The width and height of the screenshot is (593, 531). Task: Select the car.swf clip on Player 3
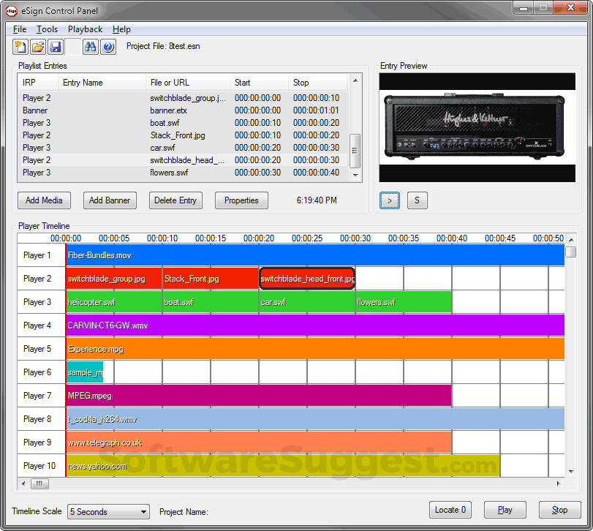[x=306, y=302]
